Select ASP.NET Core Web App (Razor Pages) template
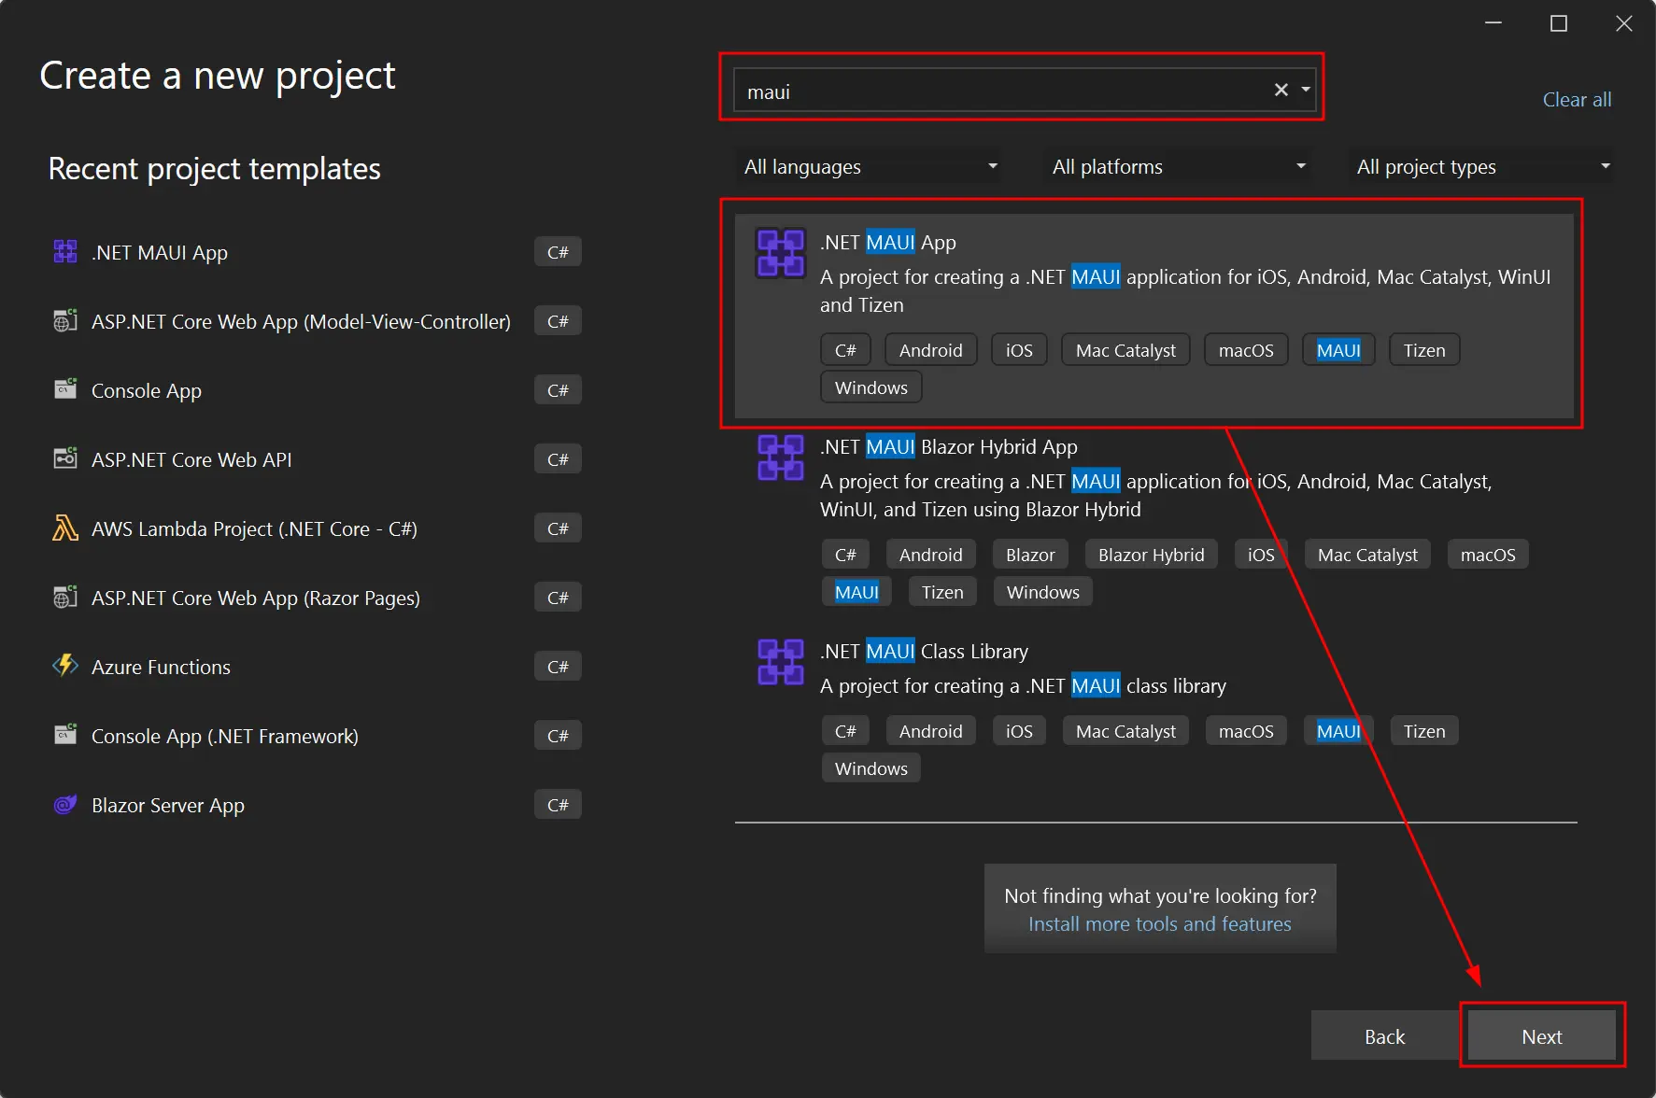Screen dimensions: 1656x1098 click(255, 598)
